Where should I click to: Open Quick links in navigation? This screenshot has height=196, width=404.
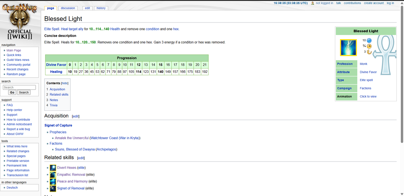pyautogui.click(x=14, y=55)
